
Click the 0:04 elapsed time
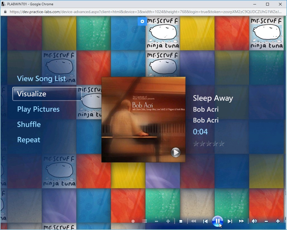(x=200, y=132)
